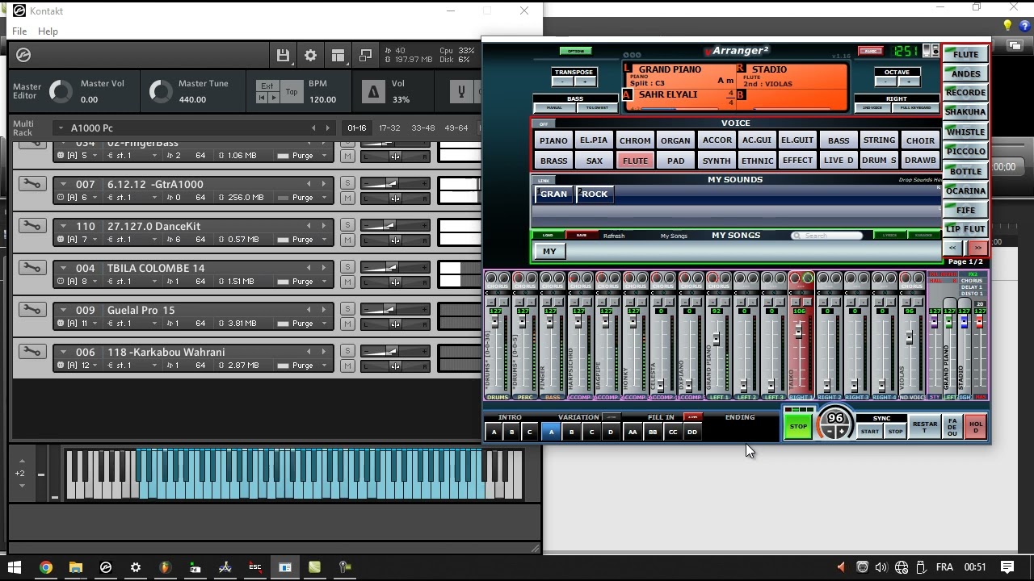Open the File menu in Kontakt
This screenshot has width=1034, height=581.
coord(19,31)
